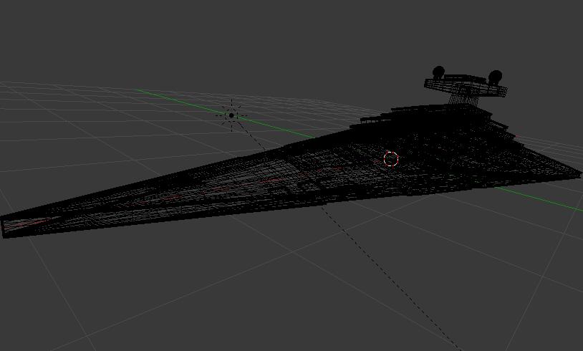Select the sun lamp object

click(x=231, y=115)
